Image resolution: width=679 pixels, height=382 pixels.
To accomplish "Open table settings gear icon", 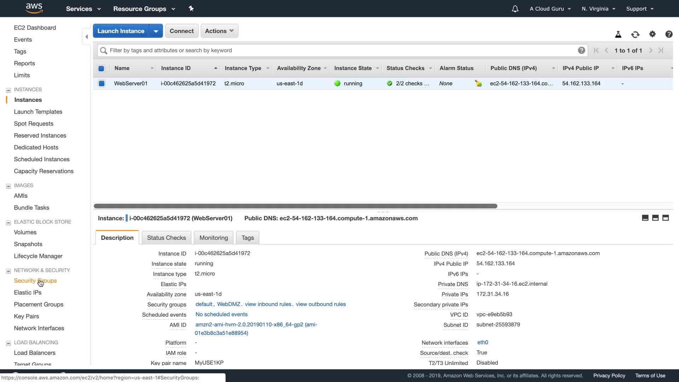I will click(x=652, y=34).
